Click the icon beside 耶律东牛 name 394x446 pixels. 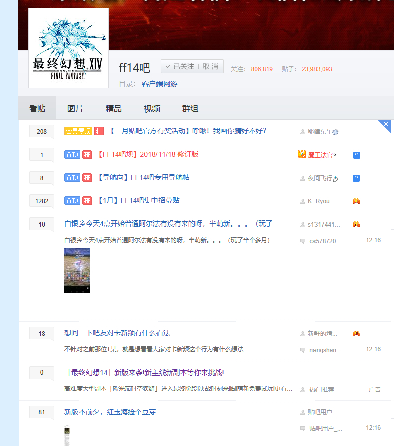pos(336,132)
